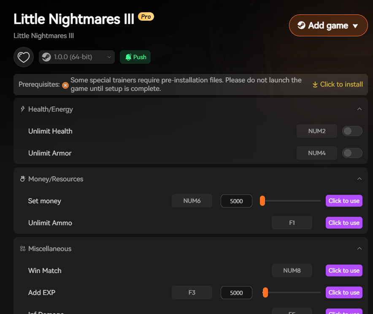Click to use Unlimit Ammo
This screenshot has height=314, width=373.
point(344,223)
